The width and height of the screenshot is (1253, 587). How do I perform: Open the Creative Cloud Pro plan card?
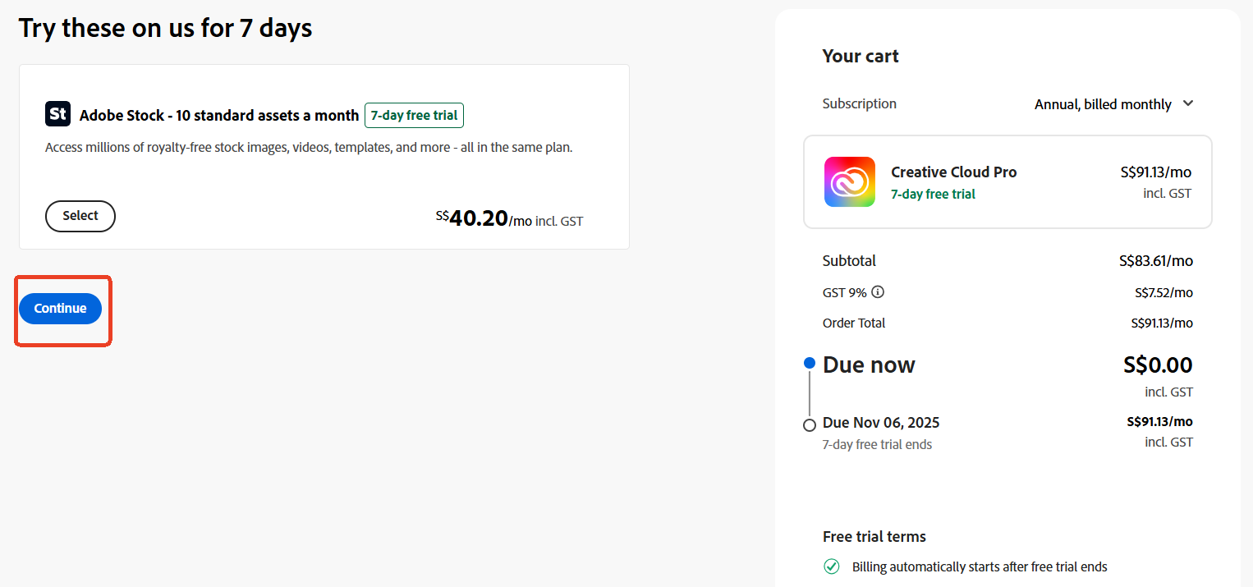coord(1007,181)
